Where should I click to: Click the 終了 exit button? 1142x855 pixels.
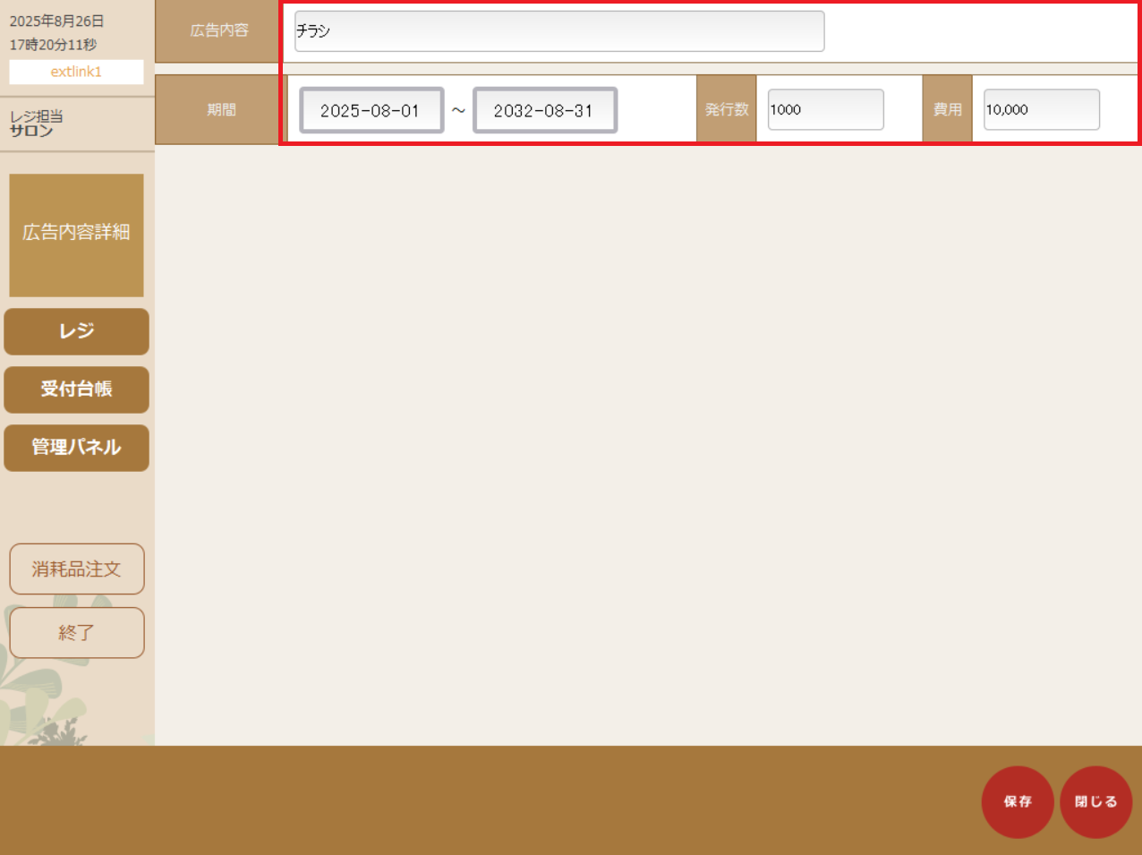point(76,632)
